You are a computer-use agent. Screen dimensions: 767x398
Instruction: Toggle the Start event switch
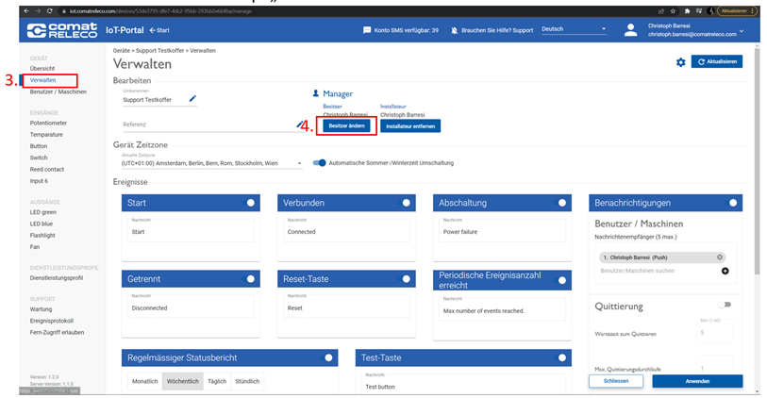click(x=252, y=203)
